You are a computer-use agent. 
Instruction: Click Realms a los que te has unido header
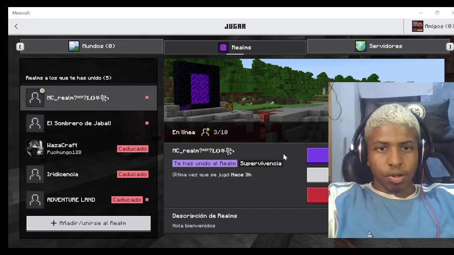click(x=68, y=78)
